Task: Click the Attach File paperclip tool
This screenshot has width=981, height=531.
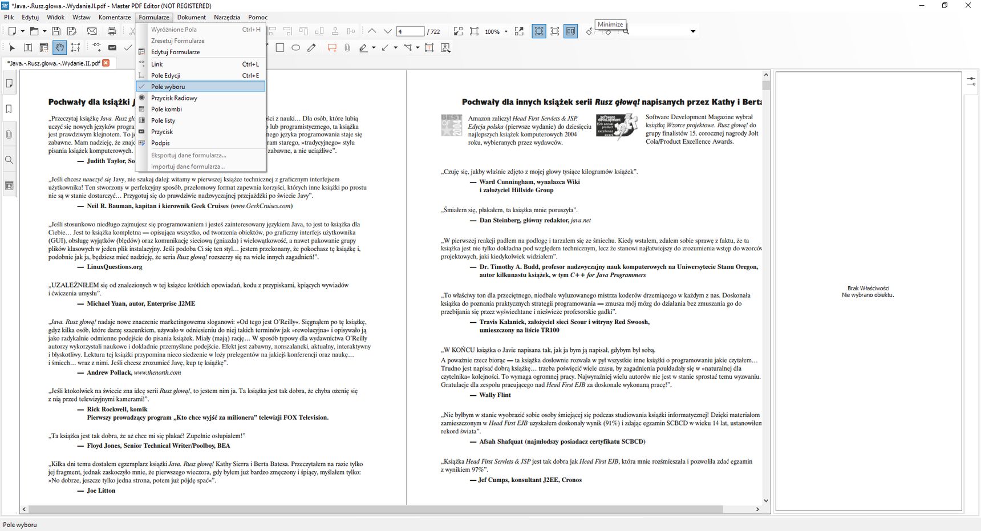Action: click(x=347, y=48)
